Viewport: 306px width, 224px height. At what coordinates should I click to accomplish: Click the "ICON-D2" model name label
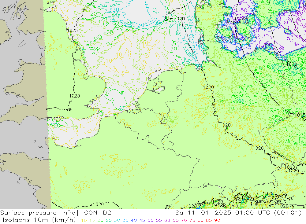97,213
